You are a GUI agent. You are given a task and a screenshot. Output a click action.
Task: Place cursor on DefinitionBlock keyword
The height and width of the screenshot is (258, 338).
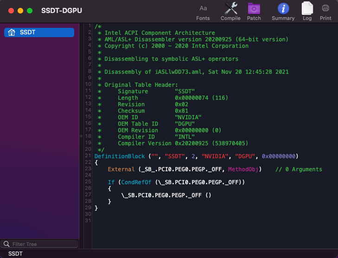116,156
